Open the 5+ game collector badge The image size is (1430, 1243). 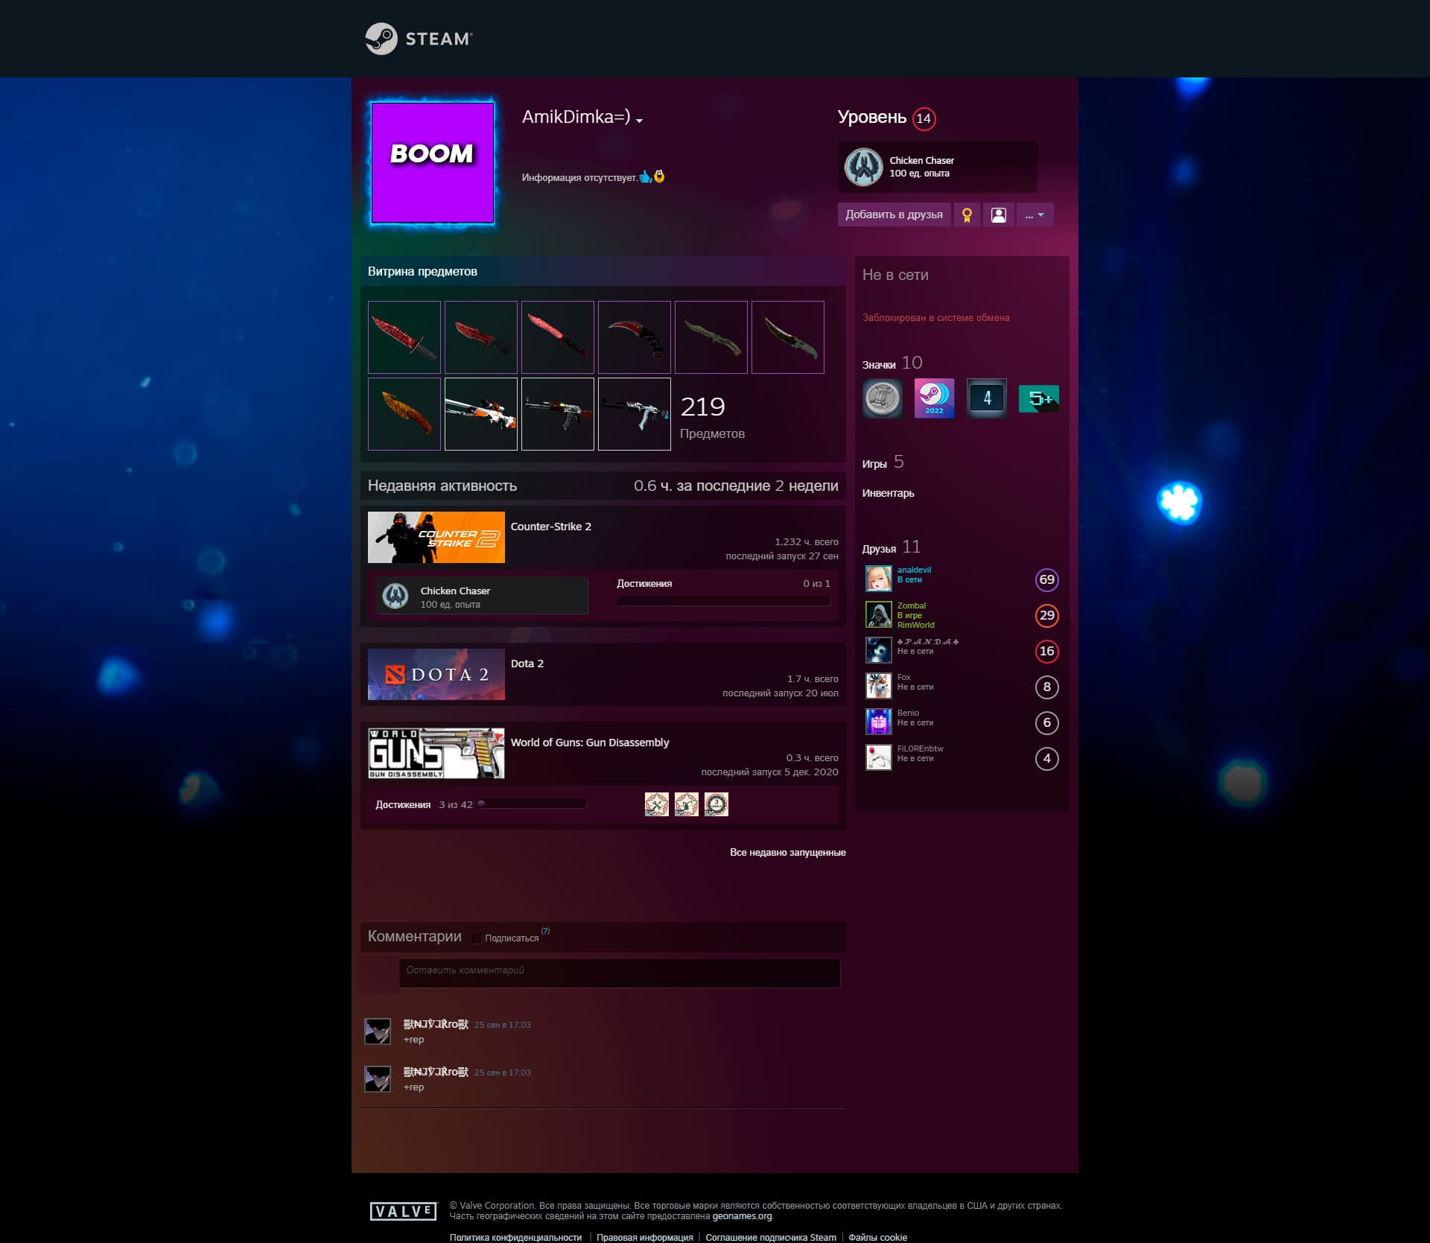click(1038, 398)
